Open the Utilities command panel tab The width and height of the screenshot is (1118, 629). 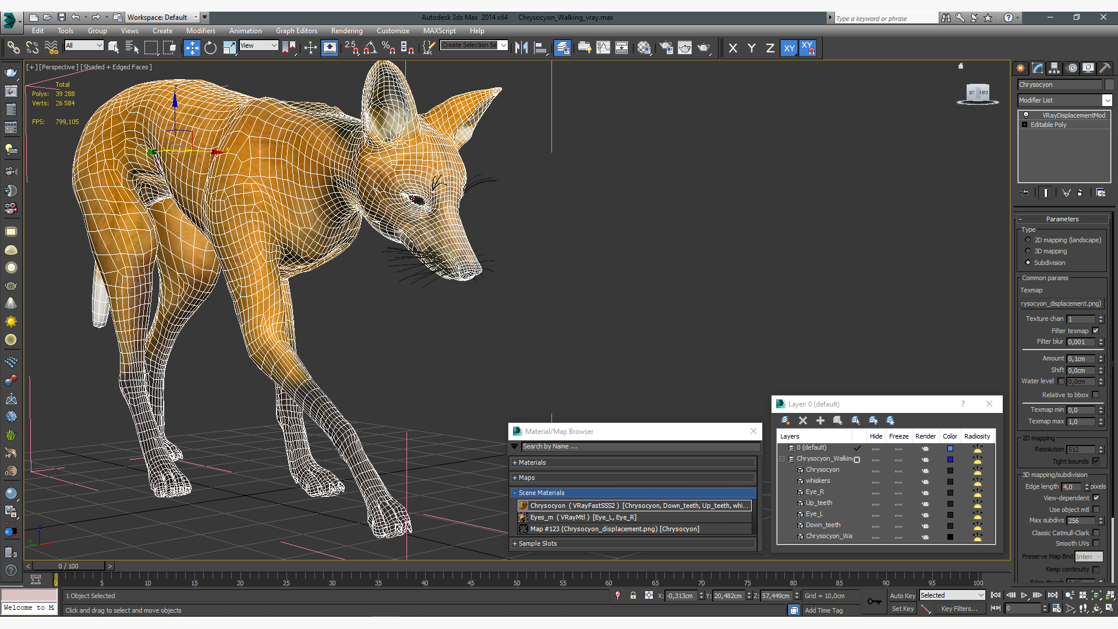1105,68
